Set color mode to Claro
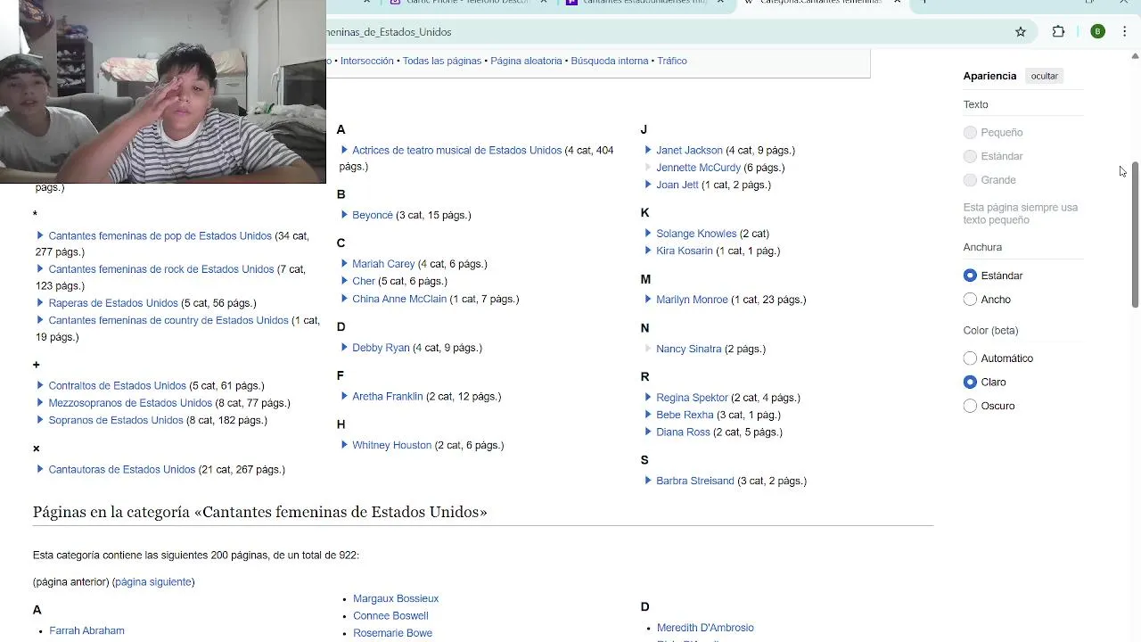The height and width of the screenshot is (642, 1141). tap(970, 382)
